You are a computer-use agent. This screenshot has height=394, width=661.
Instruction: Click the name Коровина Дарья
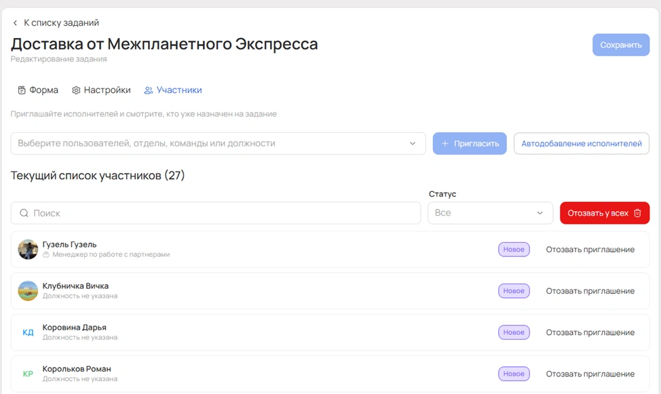click(74, 328)
